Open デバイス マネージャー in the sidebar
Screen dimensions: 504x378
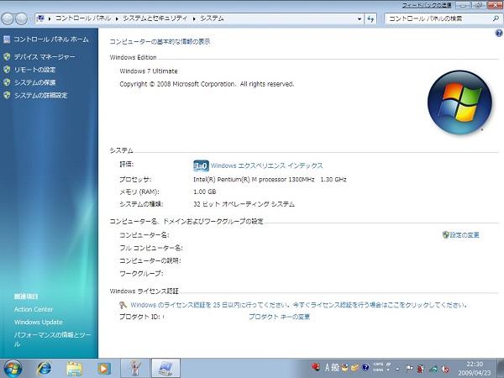coord(45,57)
